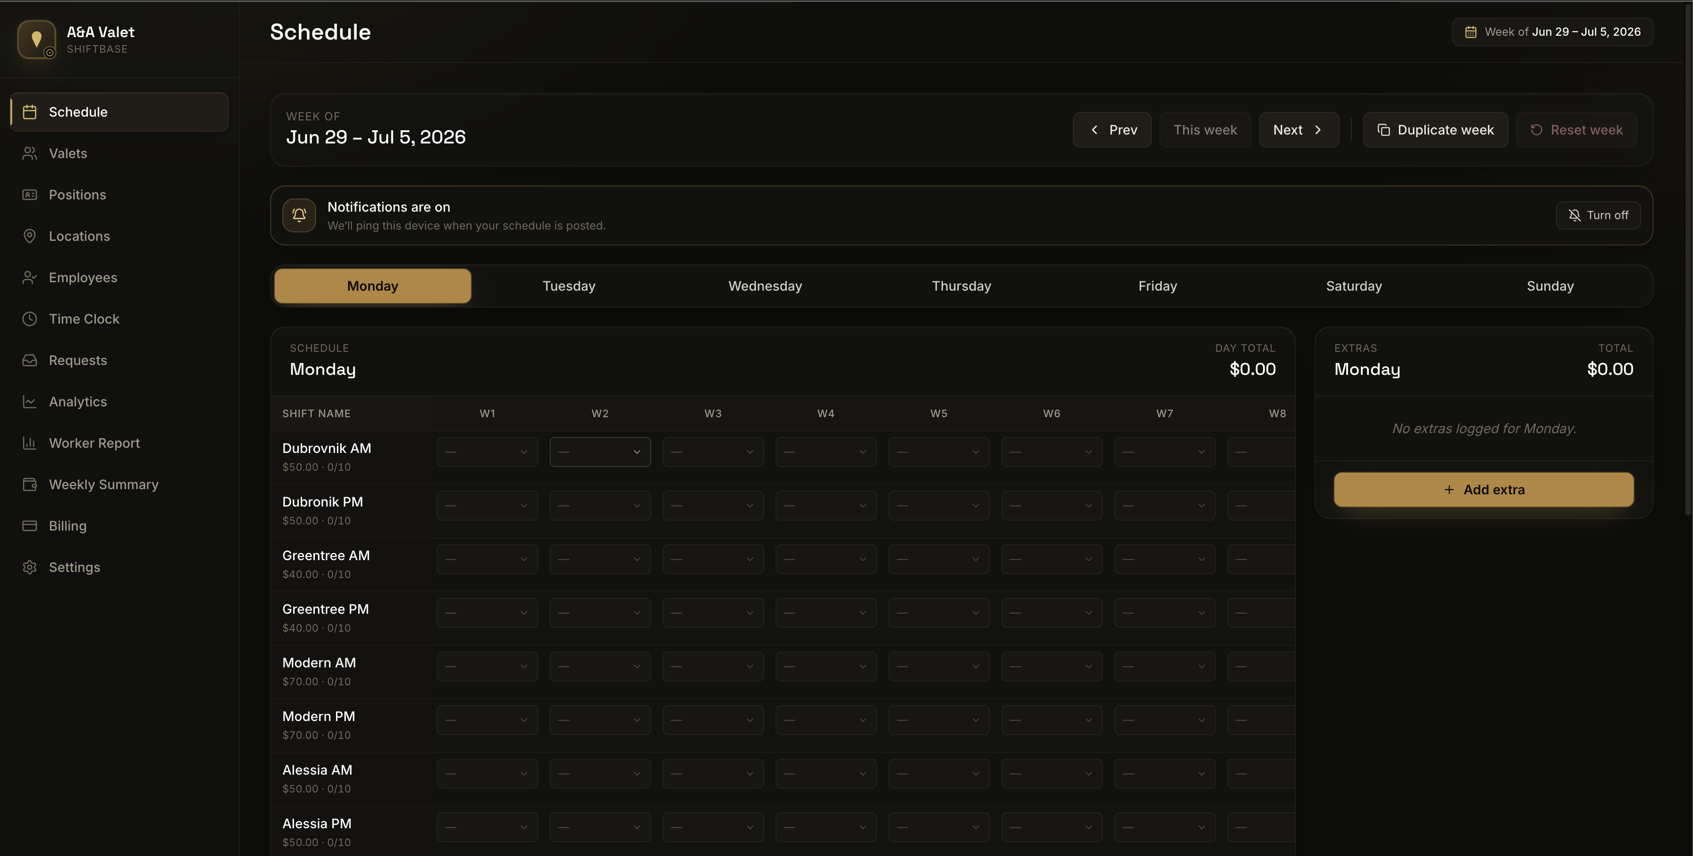Viewport: 1693px width, 856px height.
Task: Click the A&A Valet logo icon
Action: tap(37, 40)
